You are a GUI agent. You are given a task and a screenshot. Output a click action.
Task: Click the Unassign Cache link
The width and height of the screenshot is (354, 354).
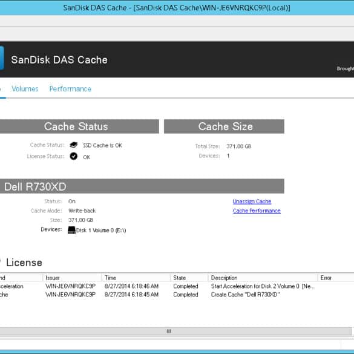click(252, 202)
